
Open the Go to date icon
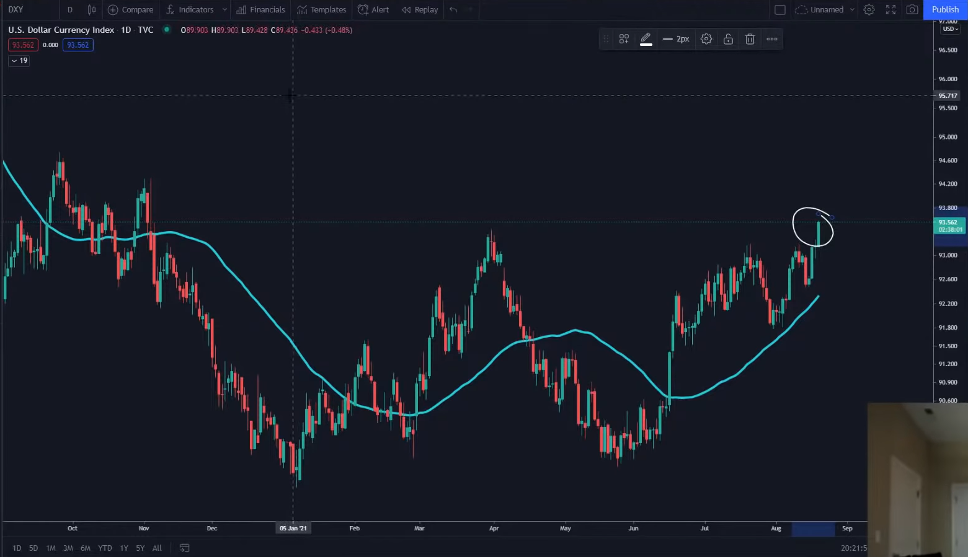pos(185,548)
